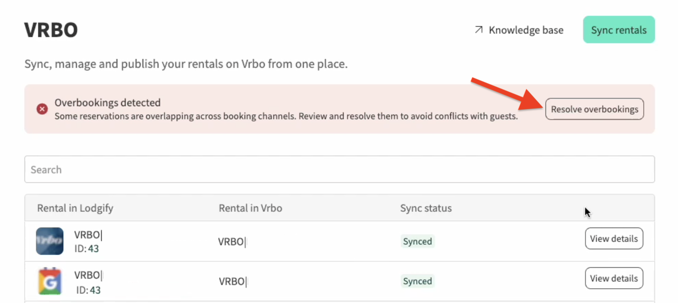Open the Knowledge base link
Viewport: 678px width, 303px height.
pyautogui.click(x=526, y=30)
